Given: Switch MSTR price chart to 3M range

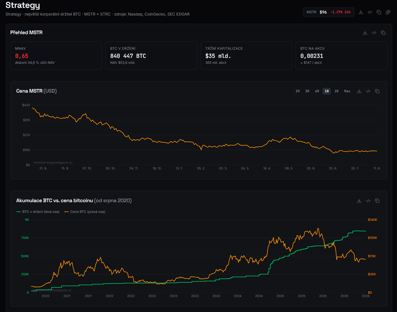Looking at the screenshot, I should 307,91.
